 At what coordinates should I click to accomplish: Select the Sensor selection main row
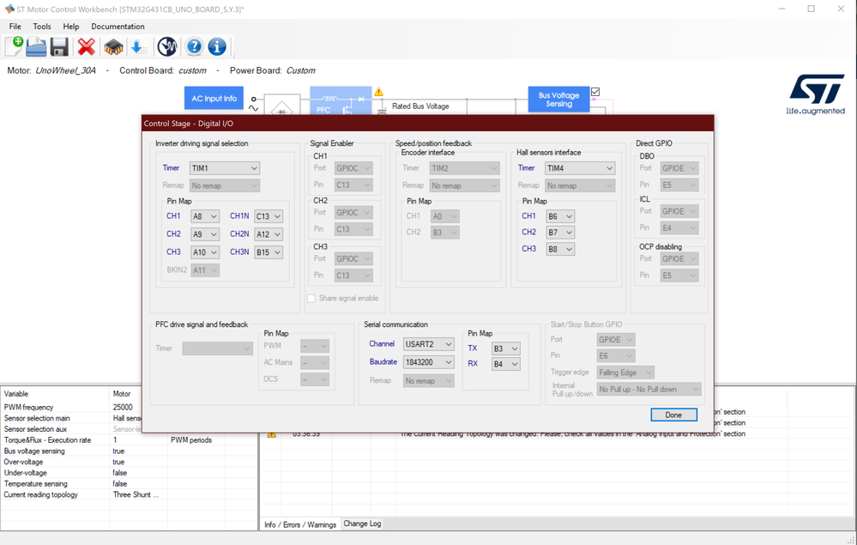tap(71, 418)
